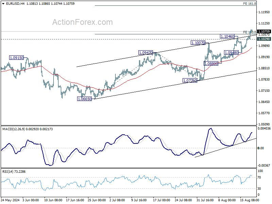This screenshot has height=204, width=272.
Task: Select the RSI(14) 73.2286 indicator label
Action: (14, 172)
